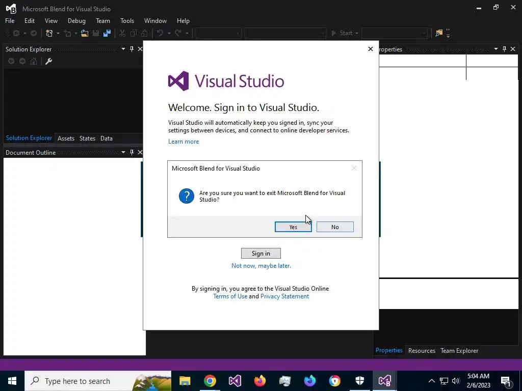Click the Open File folder icon in toolbar
The image size is (522, 391).
click(x=85, y=33)
